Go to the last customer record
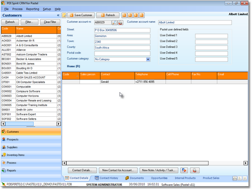252x190 pixels. 142,15
